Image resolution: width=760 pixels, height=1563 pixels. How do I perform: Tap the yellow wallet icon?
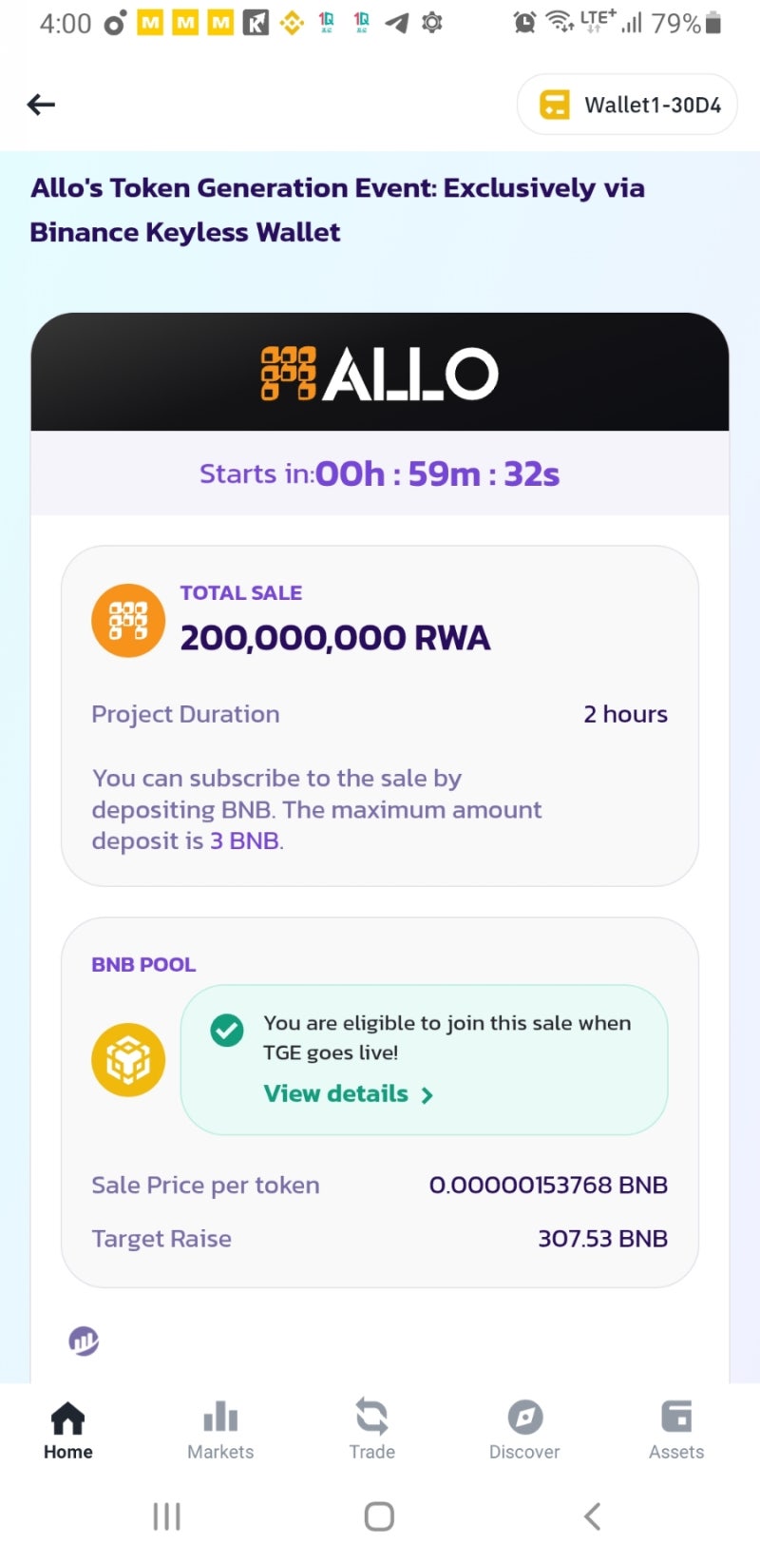pyautogui.click(x=555, y=105)
